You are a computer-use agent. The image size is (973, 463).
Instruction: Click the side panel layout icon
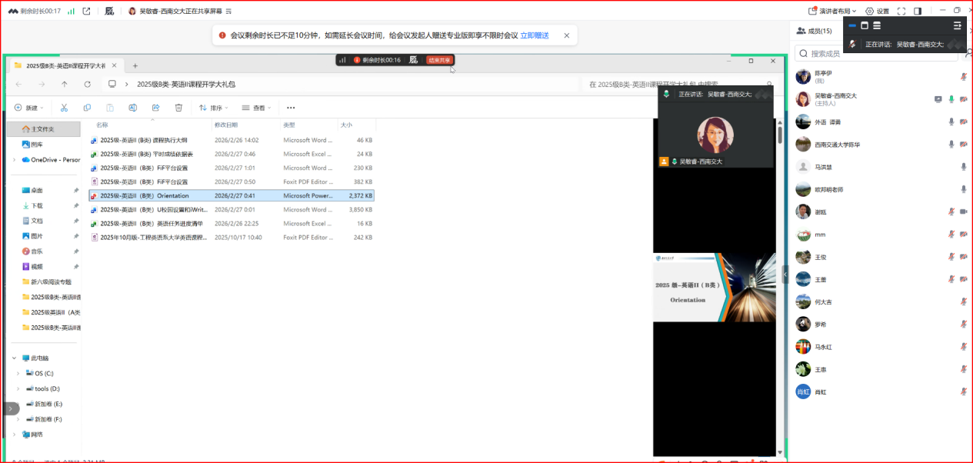pyautogui.click(x=918, y=11)
